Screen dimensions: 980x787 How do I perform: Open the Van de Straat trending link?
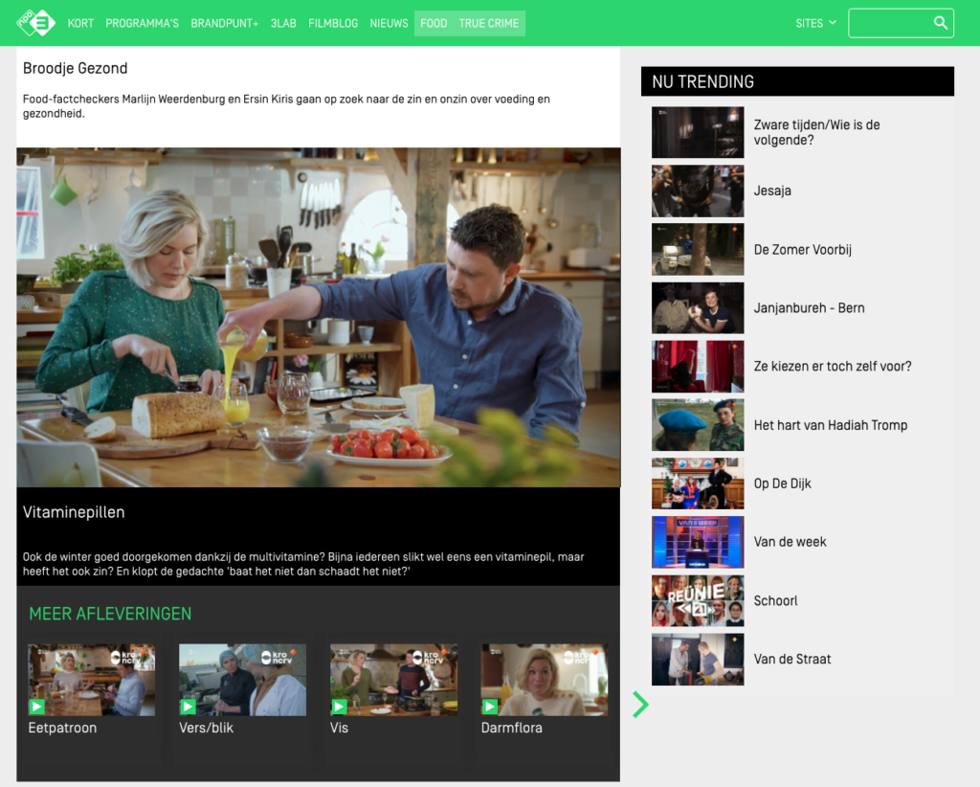tap(791, 659)
